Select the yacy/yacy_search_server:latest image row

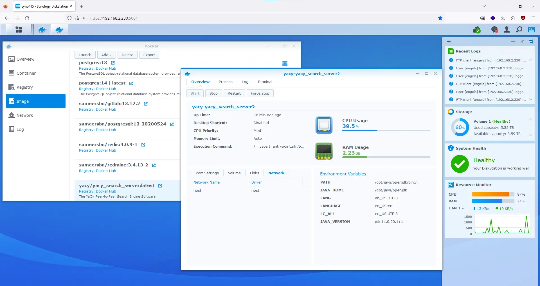tap(128, 191)
